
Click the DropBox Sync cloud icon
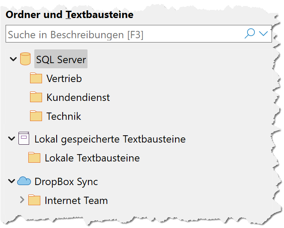click(24, 181)
